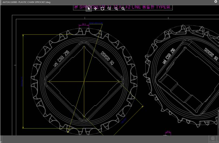Select the zoom extents magnifier tool
The height and width of the screenshot is (143, 219).
click(123, 9)
